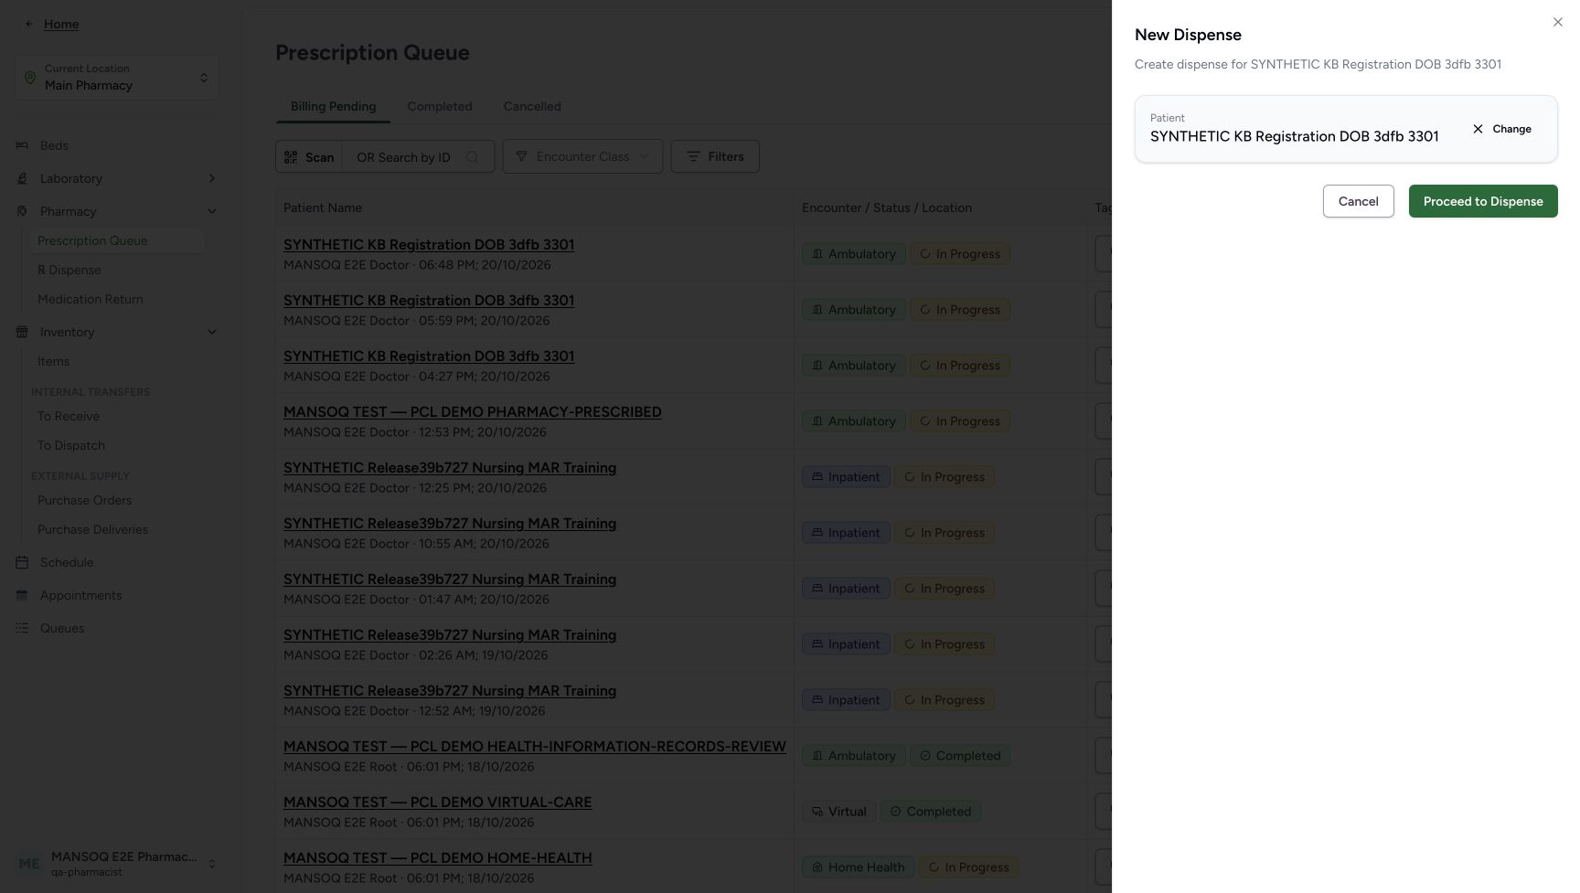Expand the Laboratory menu chevron
This screenshot has height=893, width=1580.
point(212,178)
